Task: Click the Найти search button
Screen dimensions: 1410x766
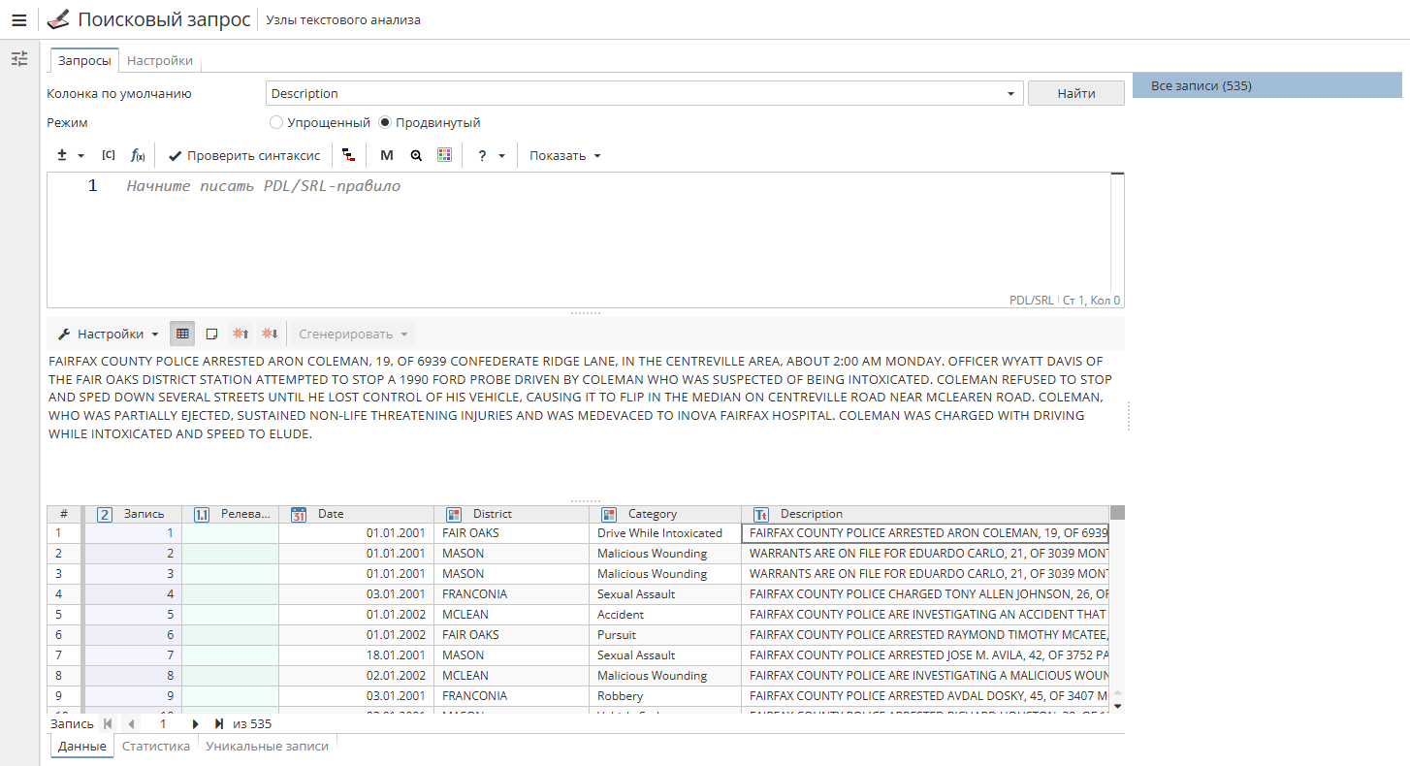Action: (x=1076, y=93)
